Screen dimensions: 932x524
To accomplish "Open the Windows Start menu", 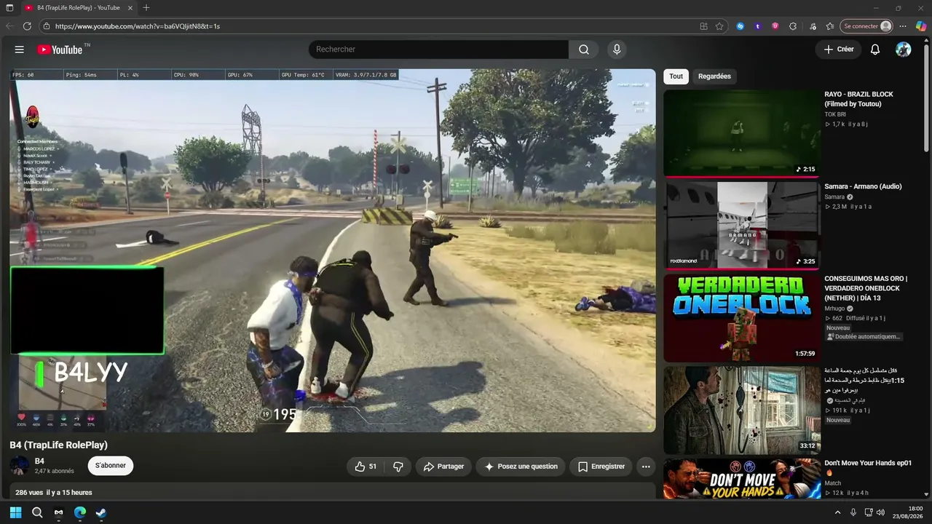I will (x=16, y=512).
